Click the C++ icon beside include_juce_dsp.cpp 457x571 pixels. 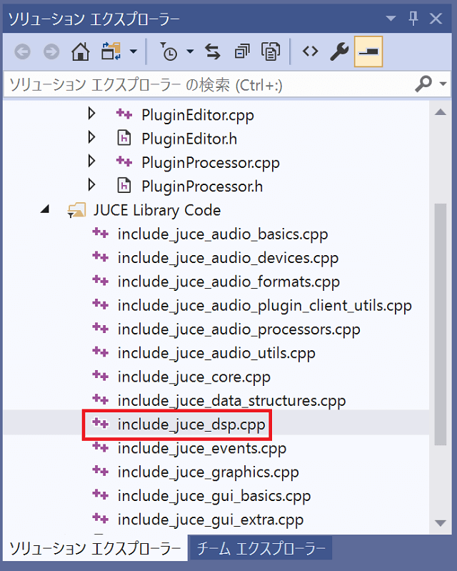[100, 423]
